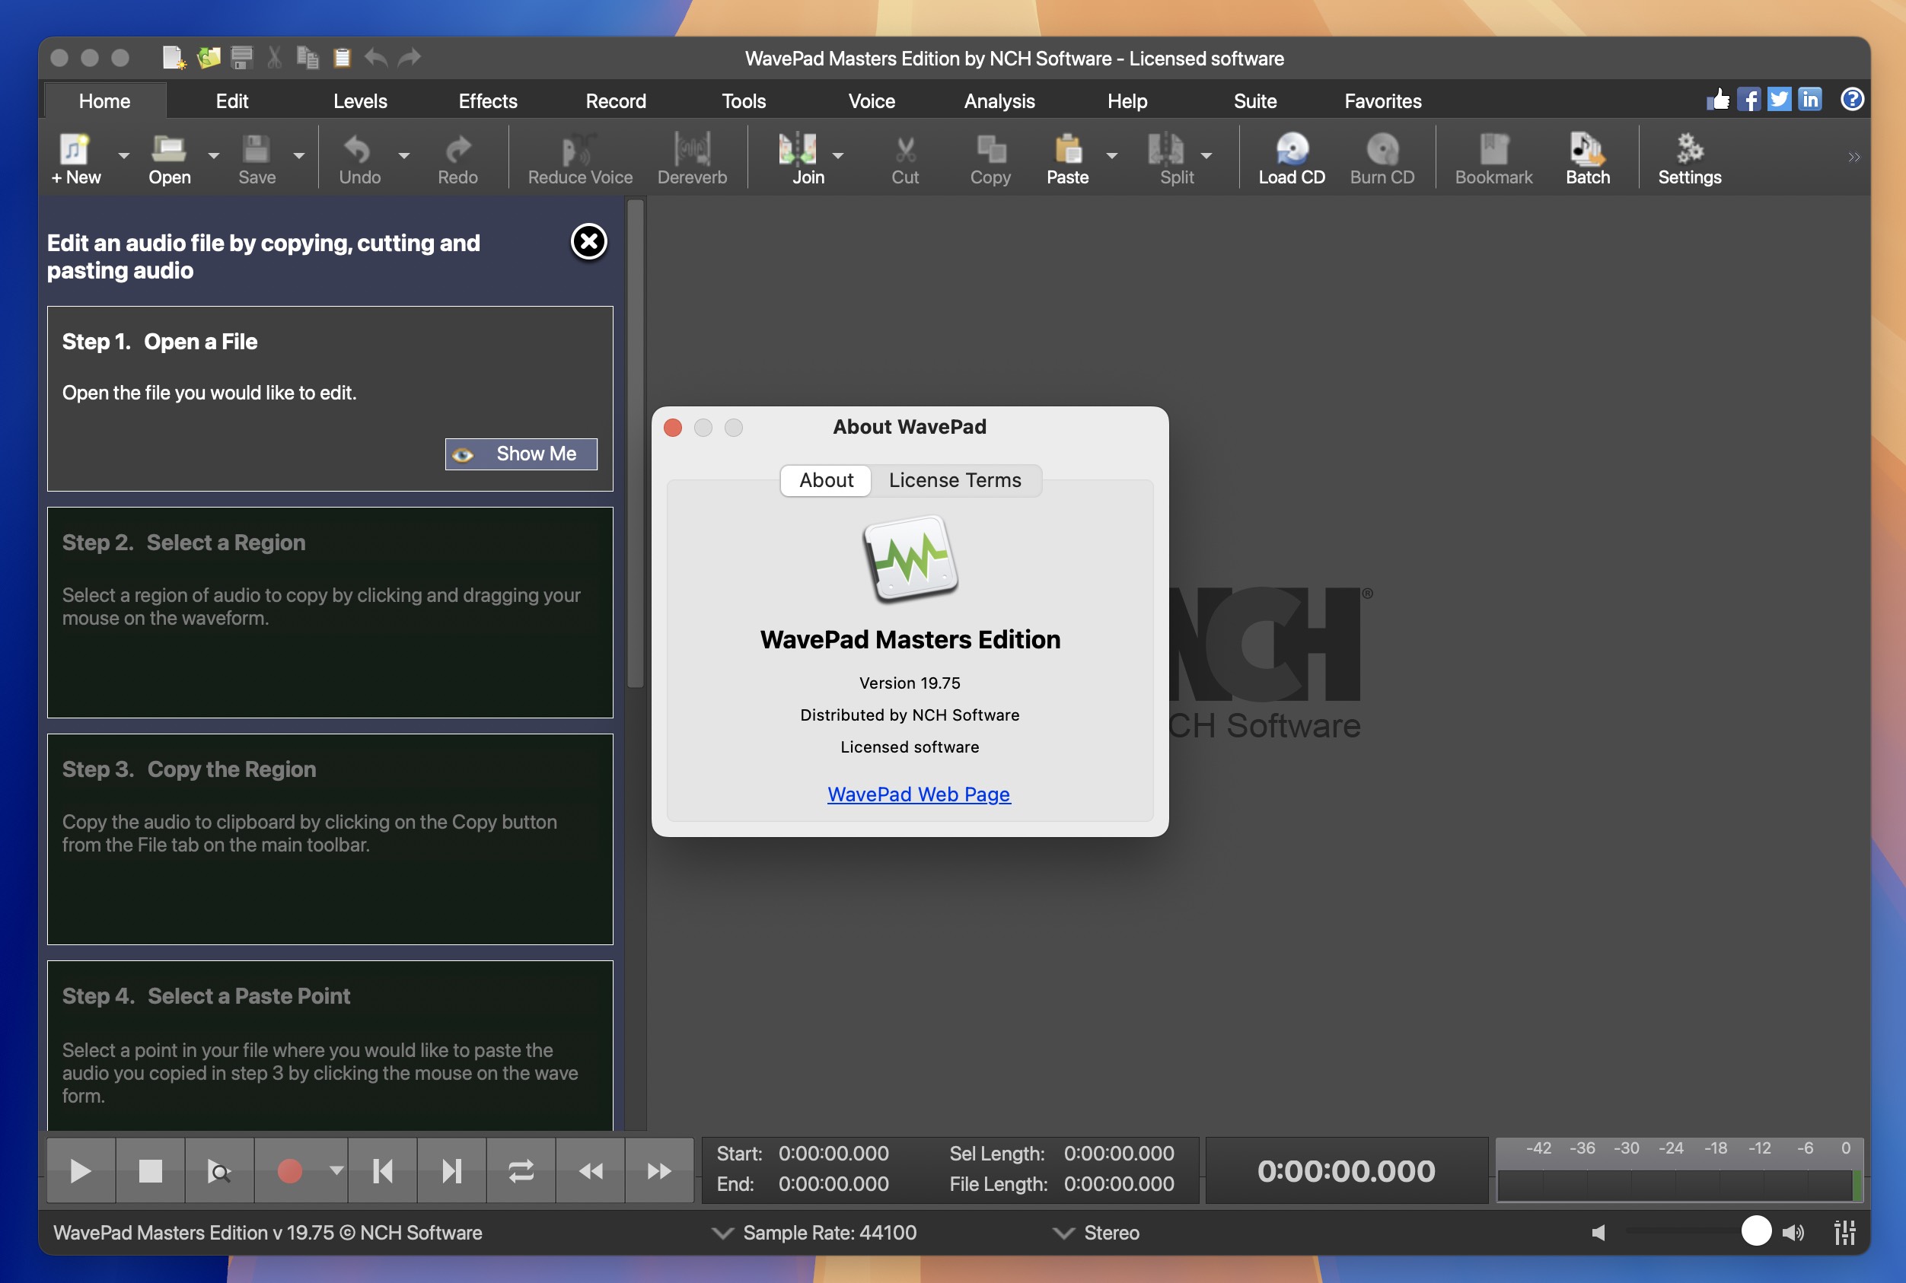The image size is (1906, 1283).
Task: Open the Batch converter tool
Action: pyautogui.click(x=1588, y=159)
